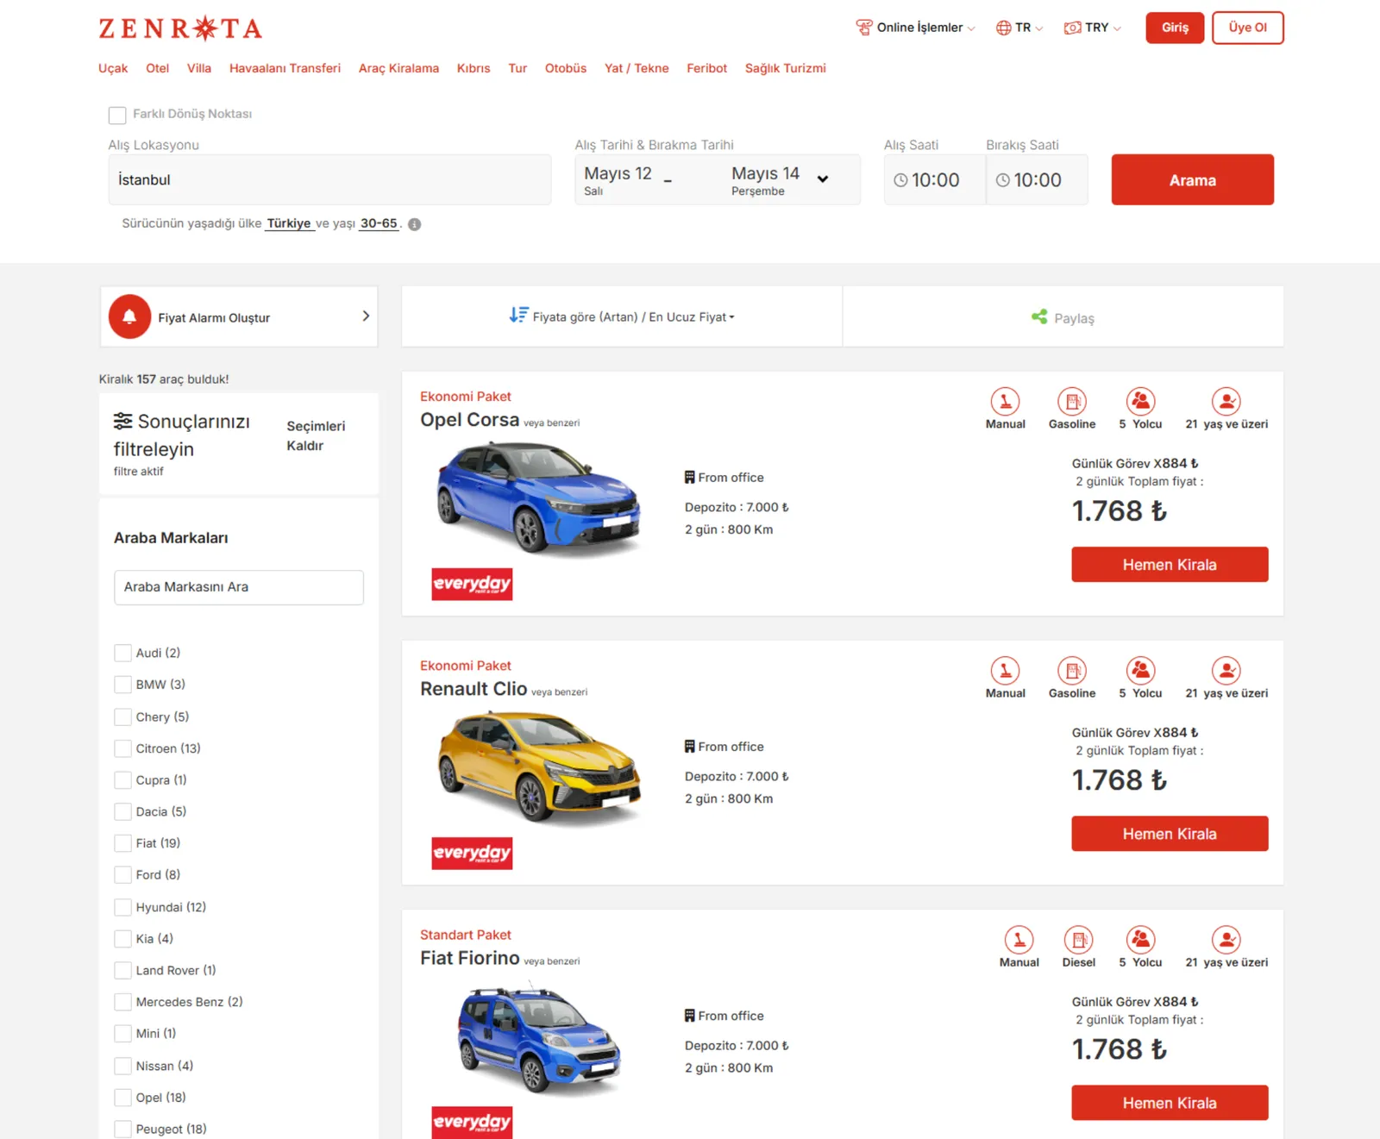The image size is (1380, 1139).
Task: Click the currency banknote icon
Action: click(1072, 28)
